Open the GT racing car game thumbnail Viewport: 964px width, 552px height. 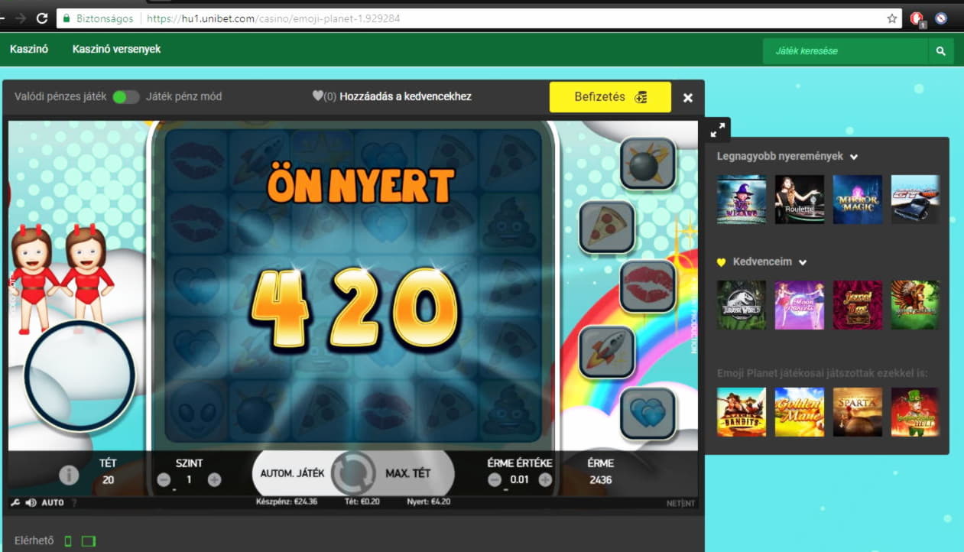point(916,200)
